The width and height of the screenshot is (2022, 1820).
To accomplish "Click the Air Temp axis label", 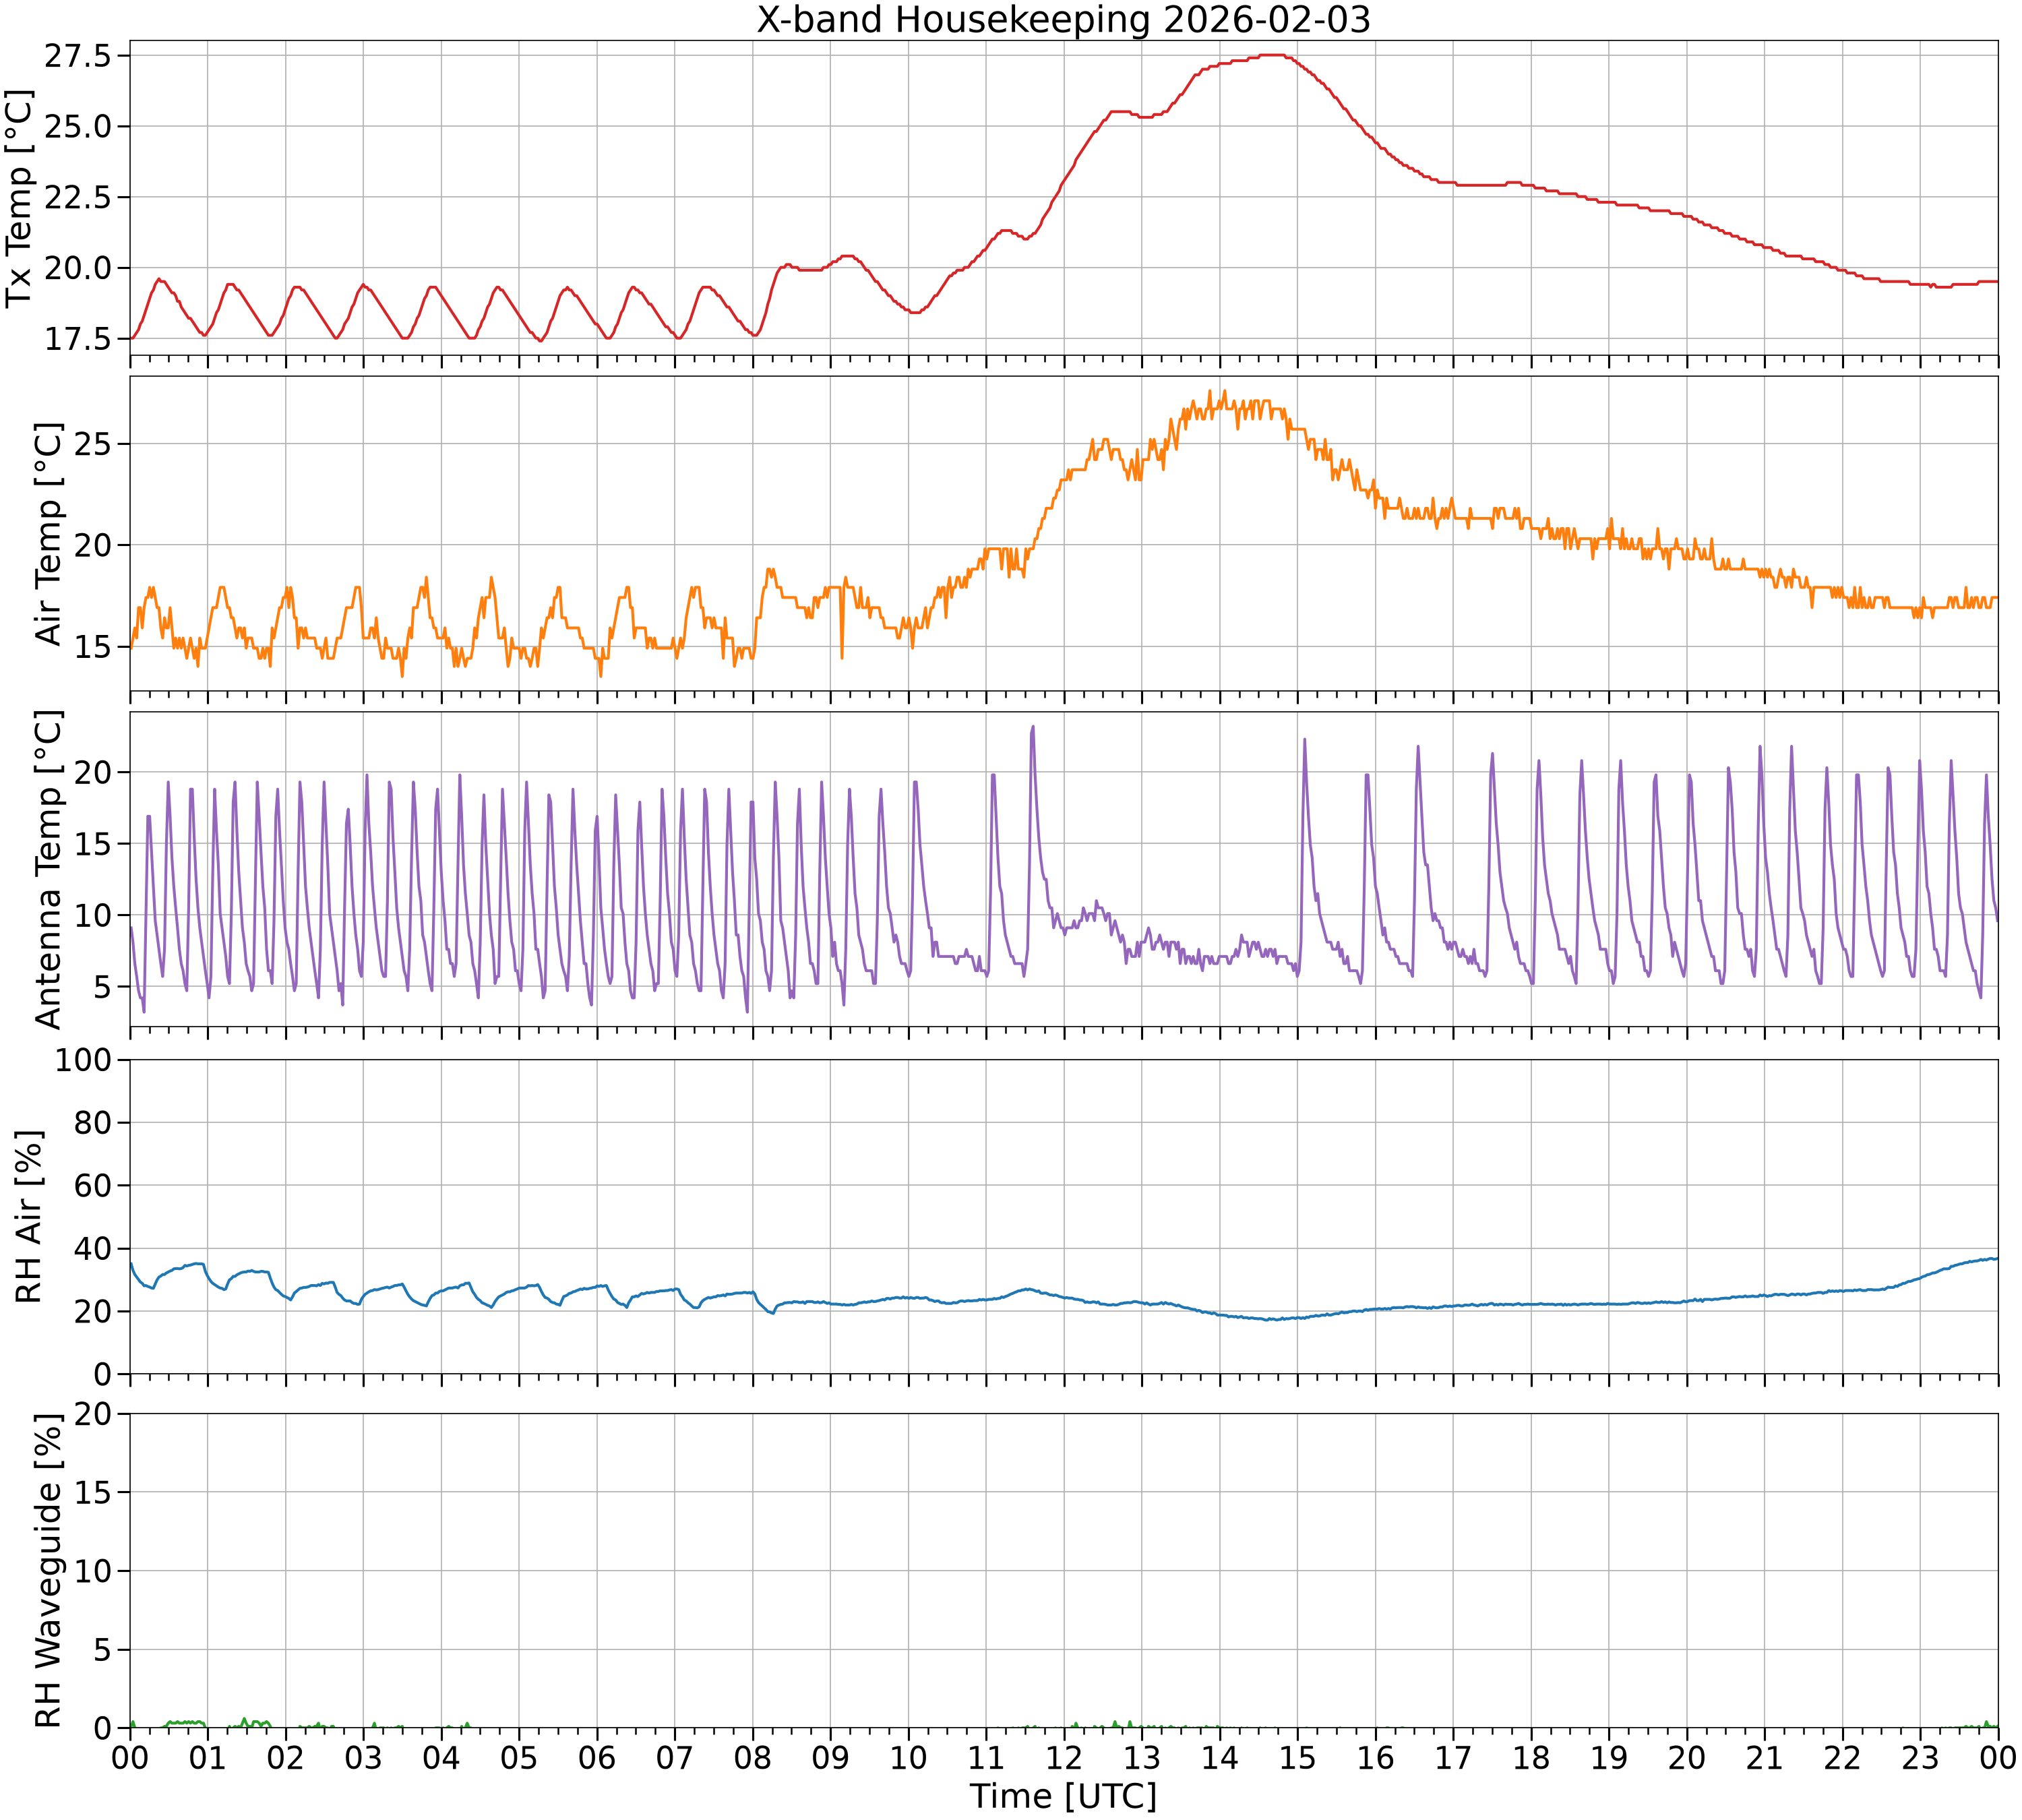I will click(x=48, y=533).
